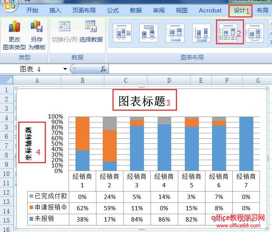Click orange segment of 经销商 1 bar
This screenshot has height=232, width=272.
click(82, 134)
